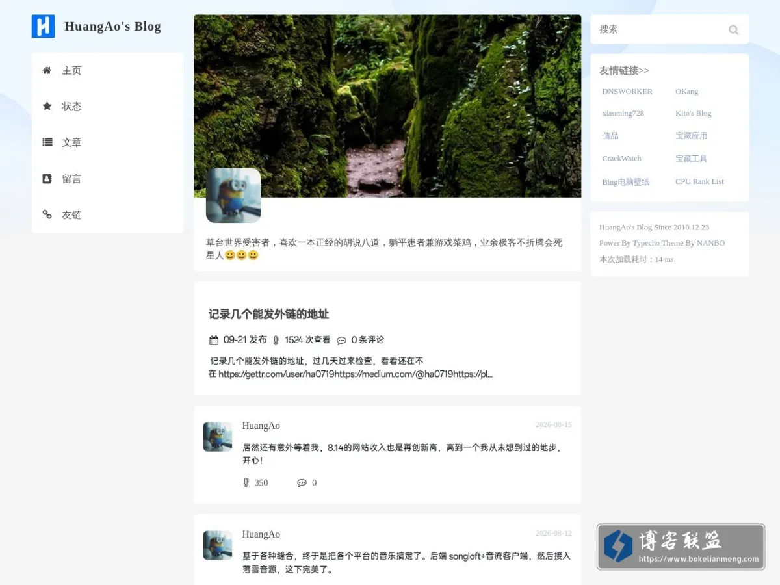Open the article 记录几个能发外链的地址

268,314
